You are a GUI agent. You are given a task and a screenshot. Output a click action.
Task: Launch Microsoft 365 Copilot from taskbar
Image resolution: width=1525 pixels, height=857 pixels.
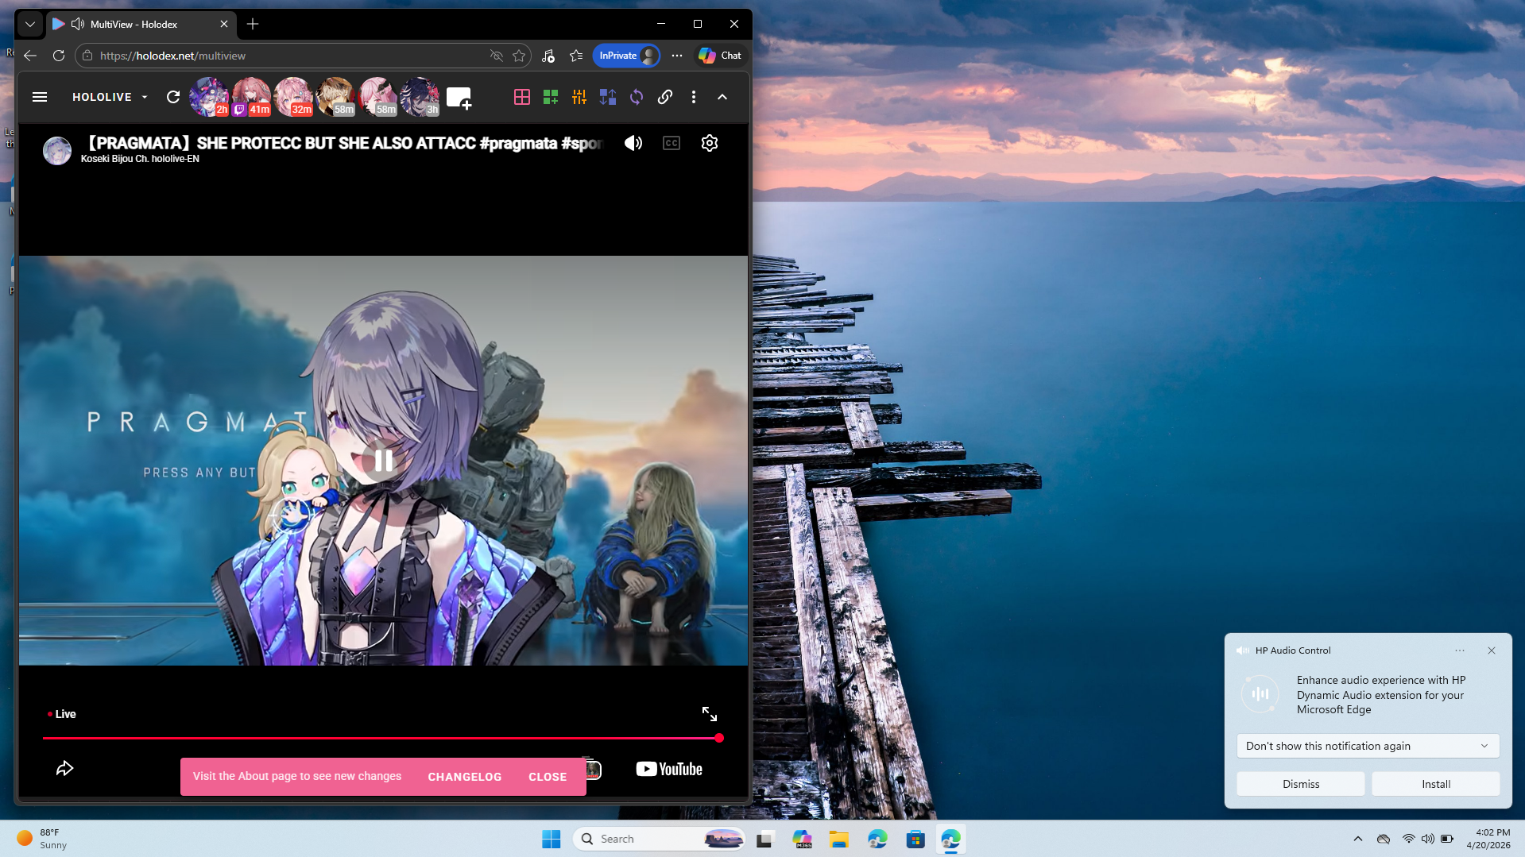pos(802,839)
